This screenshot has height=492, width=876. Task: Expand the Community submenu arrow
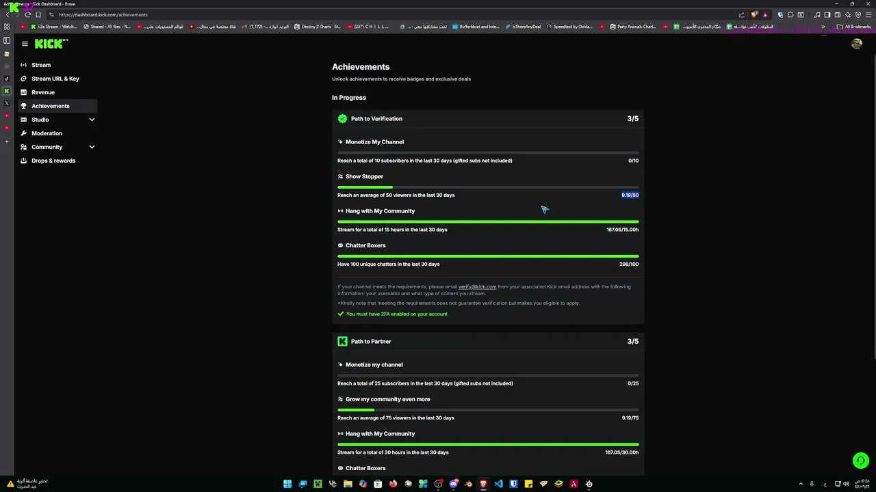[x=92, y=147]
